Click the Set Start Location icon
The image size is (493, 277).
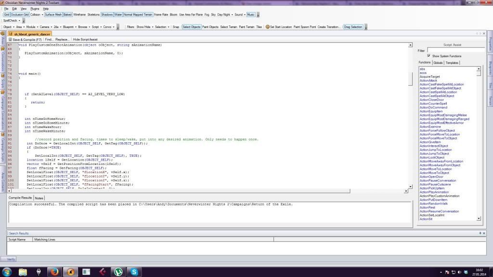click(268, 27)
